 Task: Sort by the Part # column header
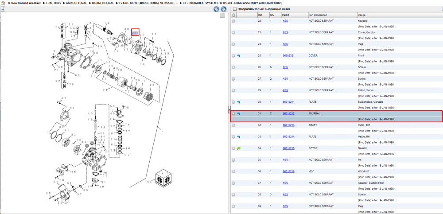(x=295, y=15)
